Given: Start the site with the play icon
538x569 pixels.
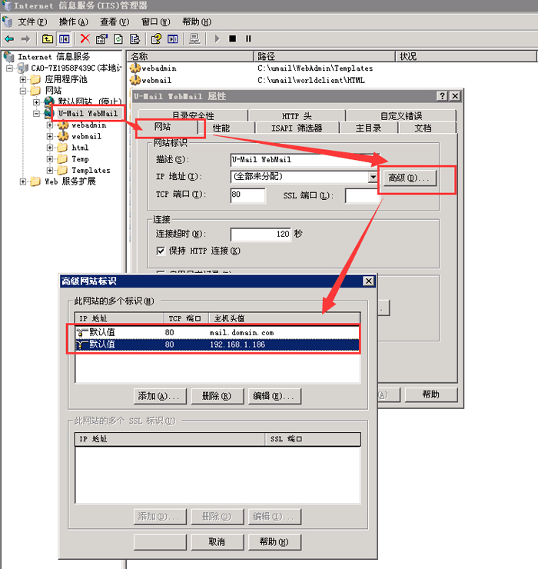Looking at the screenshot, I should click(x=217, y=38).
